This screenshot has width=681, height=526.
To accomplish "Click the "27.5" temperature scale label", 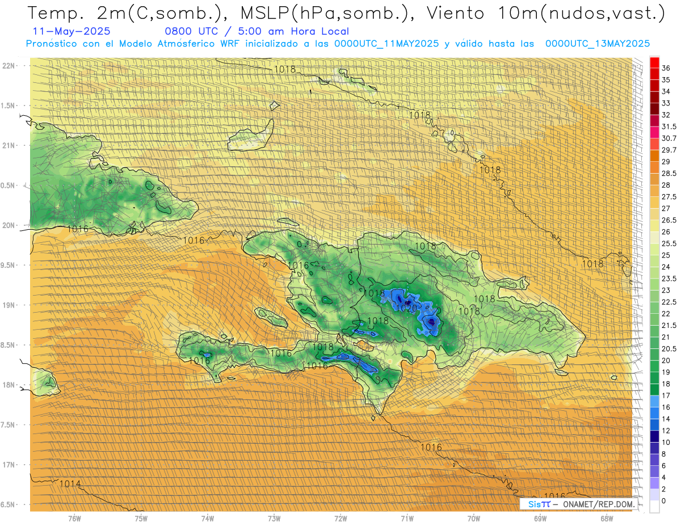I will 669,197.
